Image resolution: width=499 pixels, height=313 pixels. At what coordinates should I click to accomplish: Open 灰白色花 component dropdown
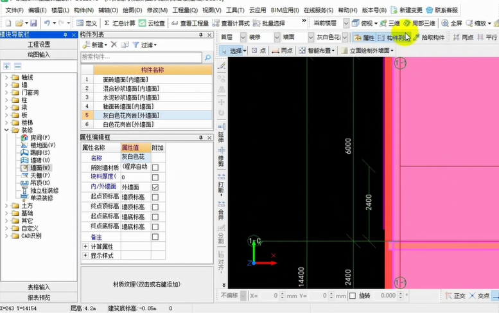pos(345,38)
